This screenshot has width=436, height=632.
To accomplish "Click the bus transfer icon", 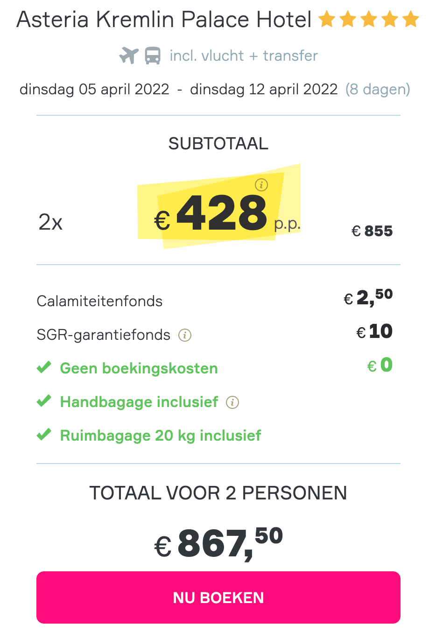I will pos(153,56).
